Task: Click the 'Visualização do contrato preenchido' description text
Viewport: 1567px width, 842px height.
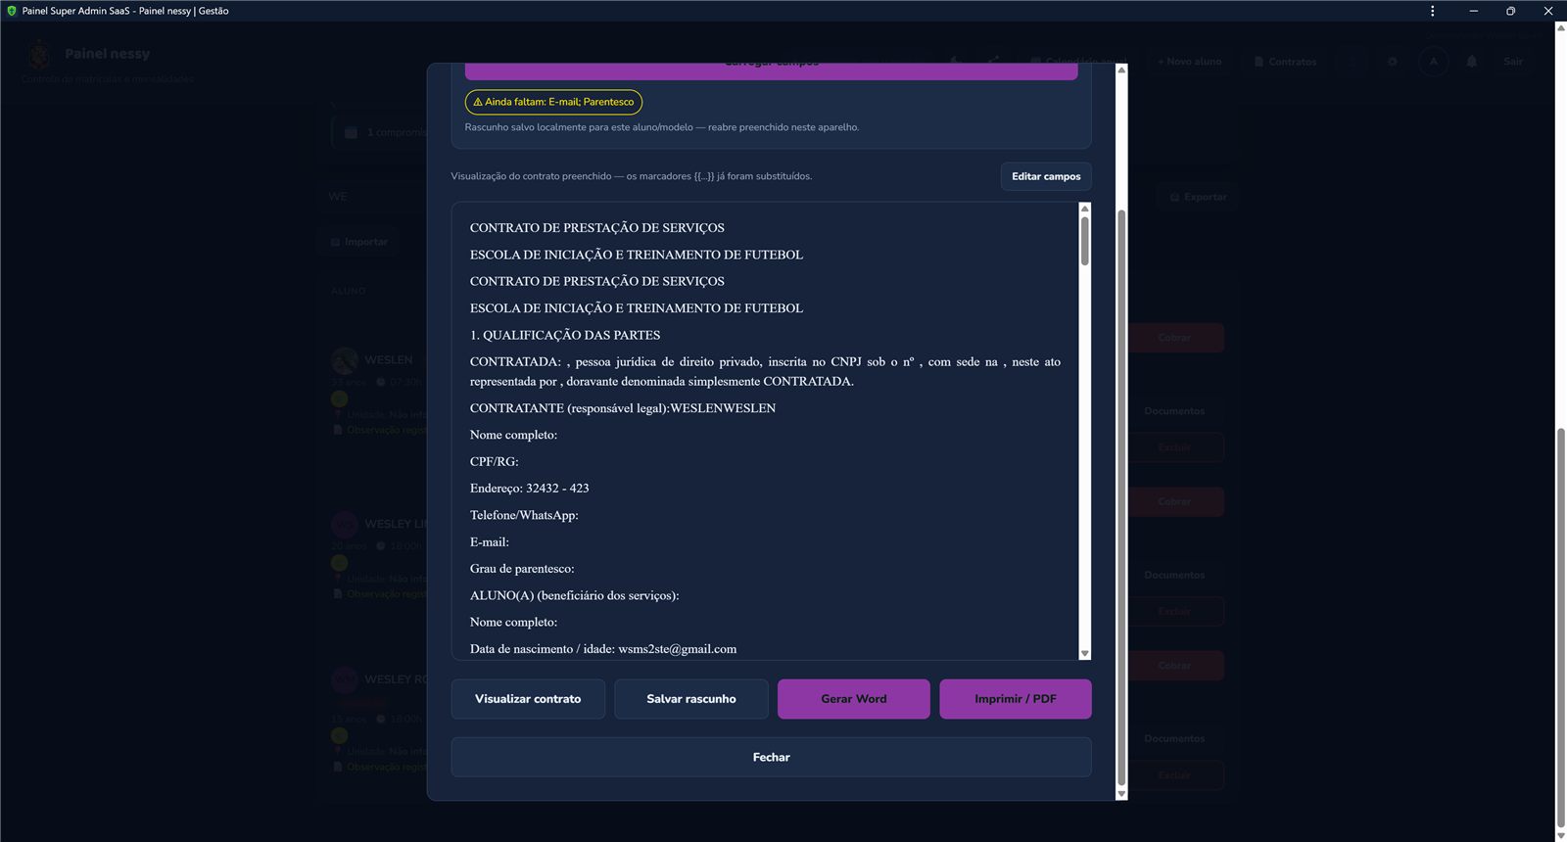Action: point(631,176)
